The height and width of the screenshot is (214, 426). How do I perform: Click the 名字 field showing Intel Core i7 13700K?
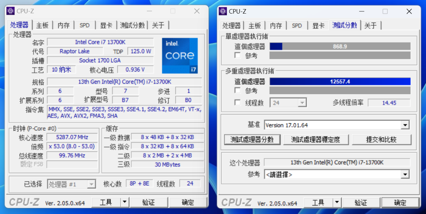[x=100, y=42]
